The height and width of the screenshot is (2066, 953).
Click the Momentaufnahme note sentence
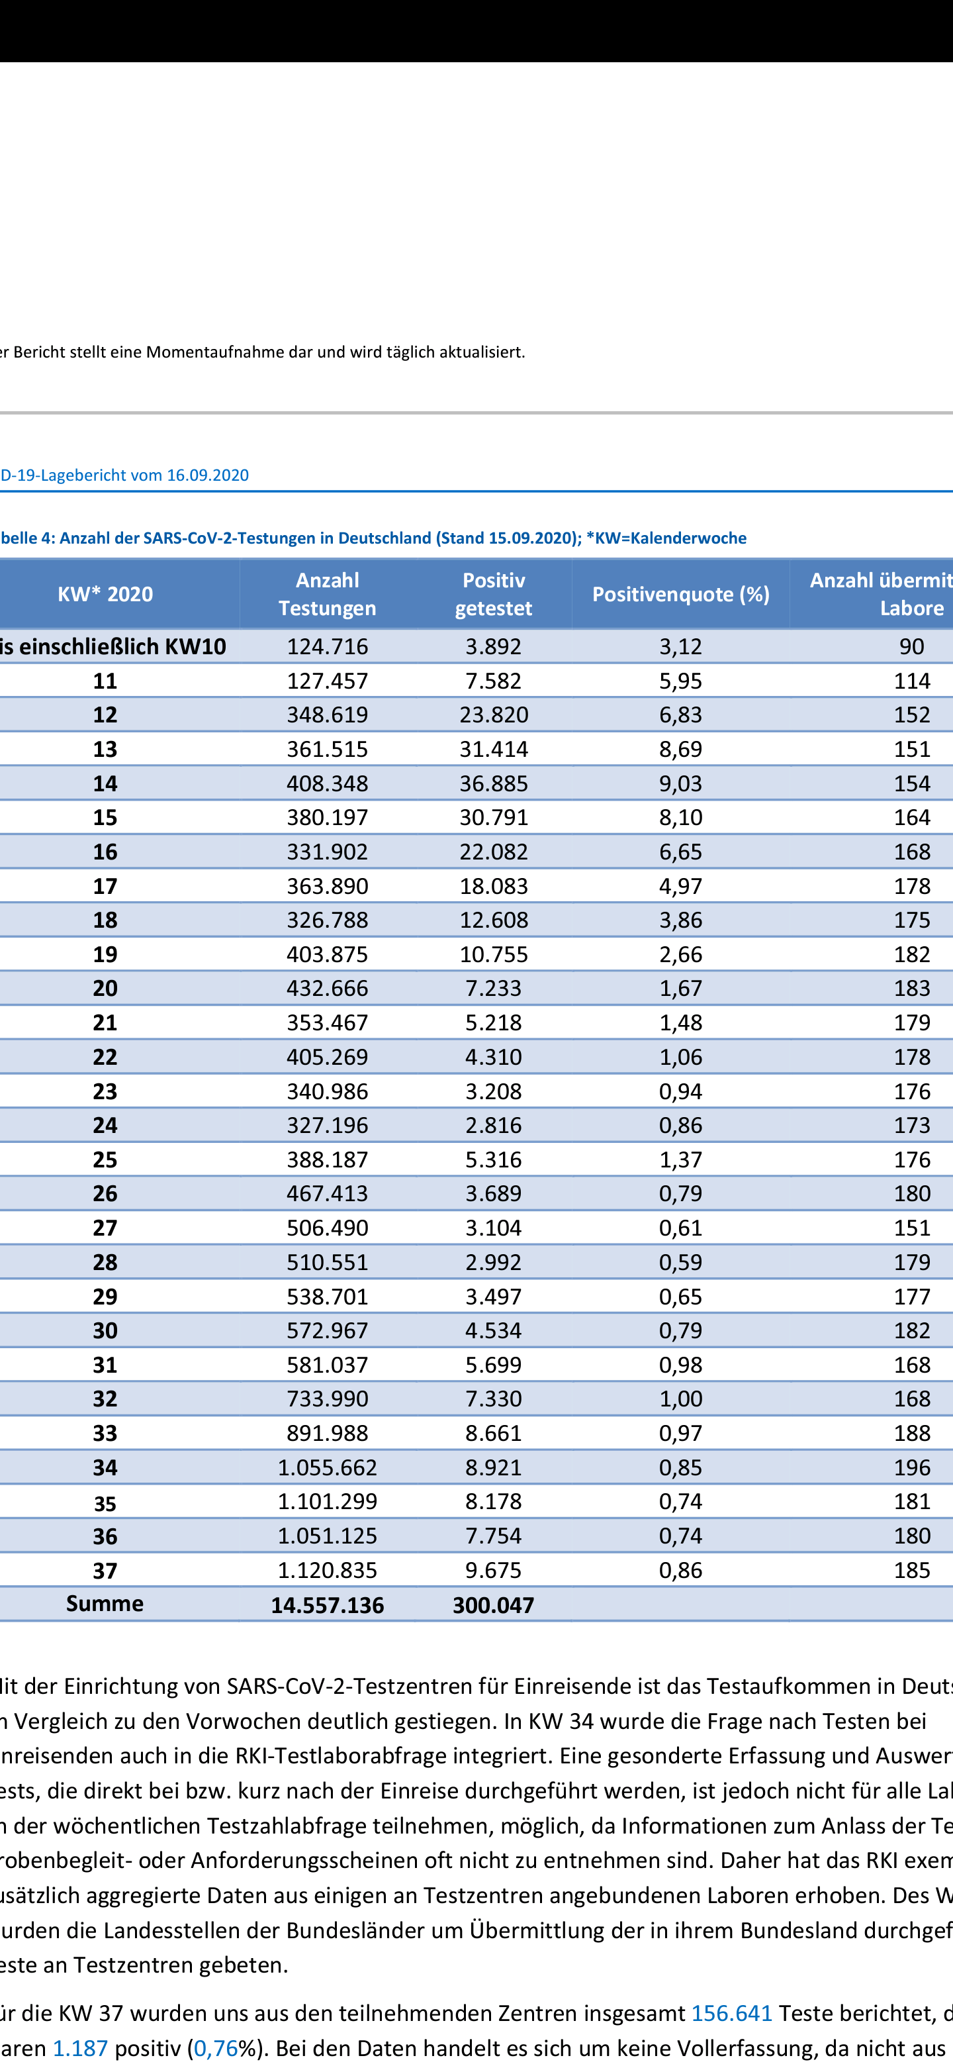point(262,351)
